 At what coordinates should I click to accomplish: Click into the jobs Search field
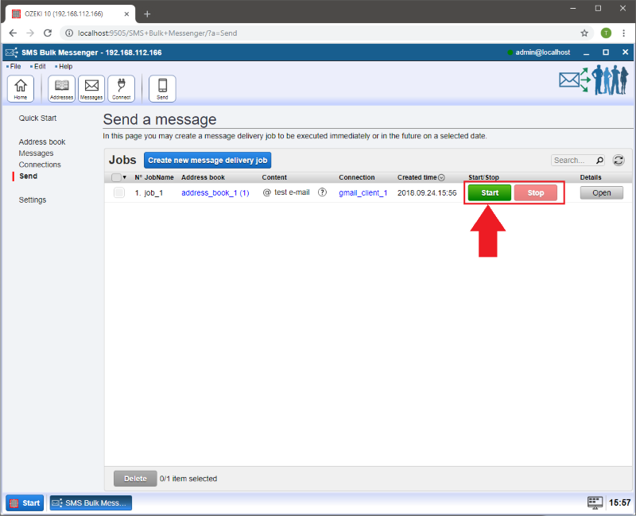click(x=572, y=160)
